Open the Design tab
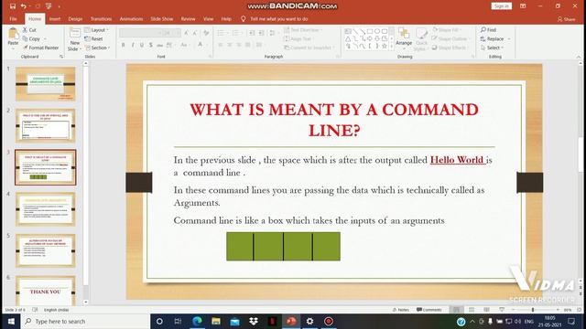 click(75, 18)
